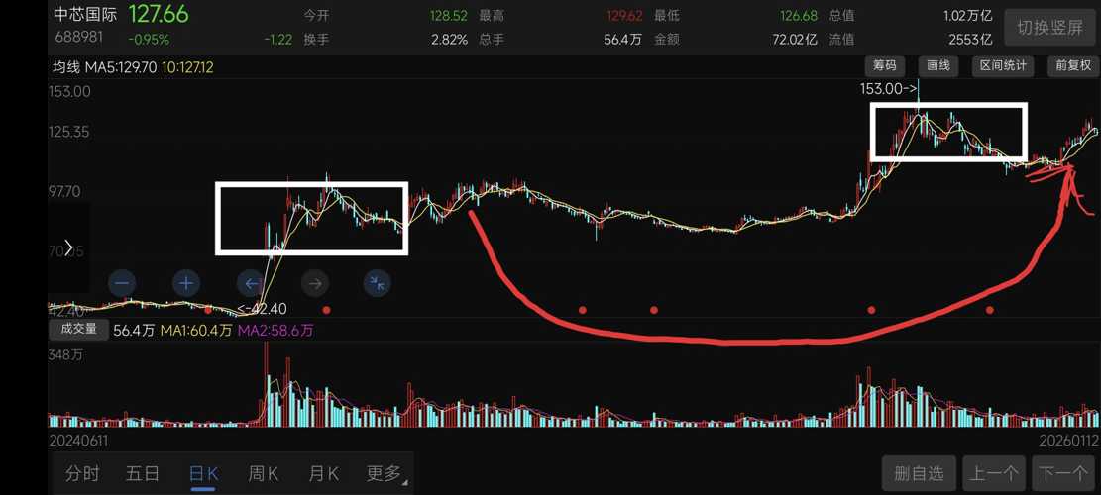1101x495 pixels.
Task: Click 删自选 to remove from watchlist
Action: tap(919, 474)
